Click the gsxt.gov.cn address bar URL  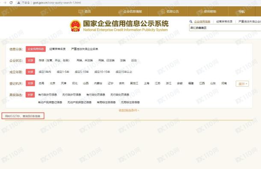point(57,3)
